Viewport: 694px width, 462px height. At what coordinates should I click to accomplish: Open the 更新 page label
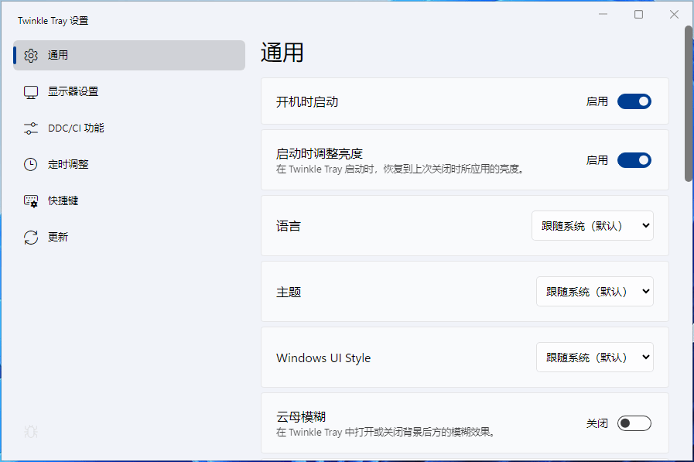point(58,237)
